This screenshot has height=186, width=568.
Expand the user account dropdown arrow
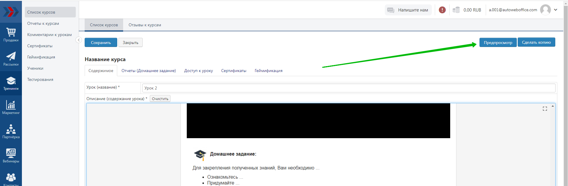[556, 10]
